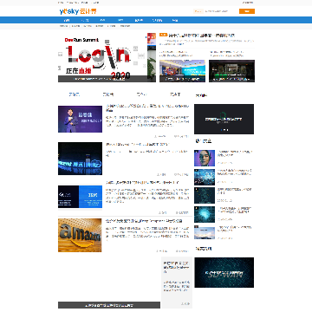Switch to the fourth tab above the article list
Image resolution: width=312 pixels, height=312 pixels.
(175, 94)
